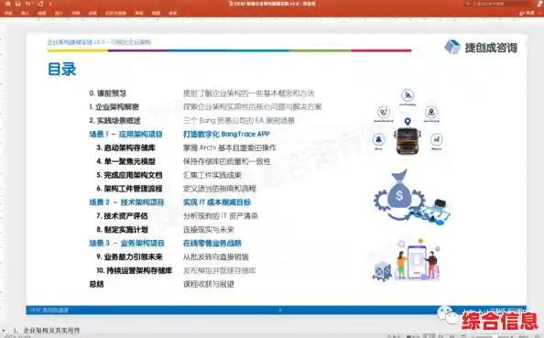
Task: Click the description 打造数字化 BangTrace APP
Action: tap(226, 134)
